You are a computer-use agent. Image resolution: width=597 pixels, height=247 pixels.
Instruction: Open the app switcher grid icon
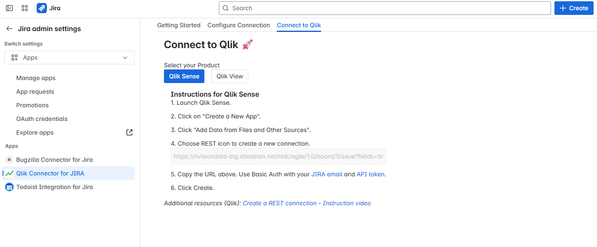(x=25, y=8)
